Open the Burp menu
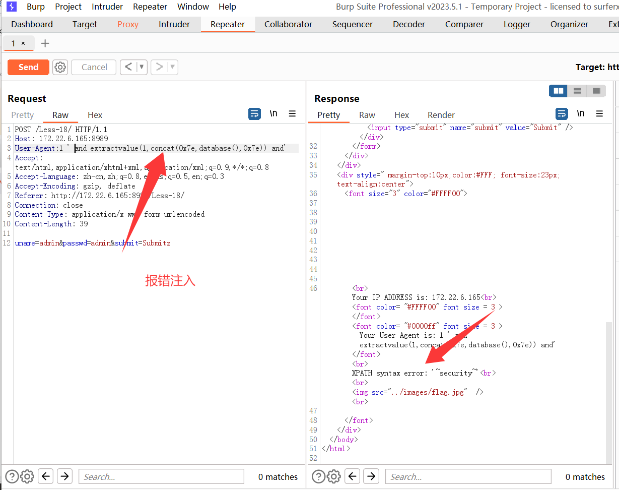The image size is (619, 490). (x=35, y=7)
